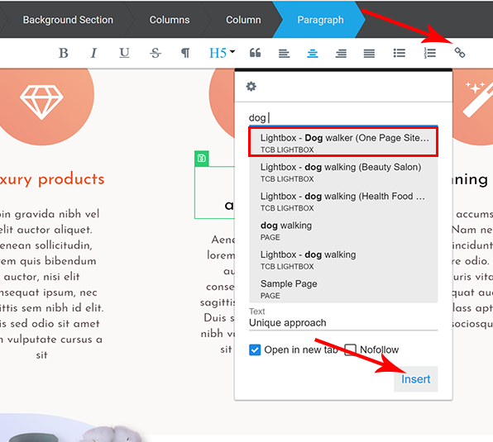Apply strikethrough formatting
The height and width of the screenshot is (442, 493).
pyautogui.click(x=156, y=53)
